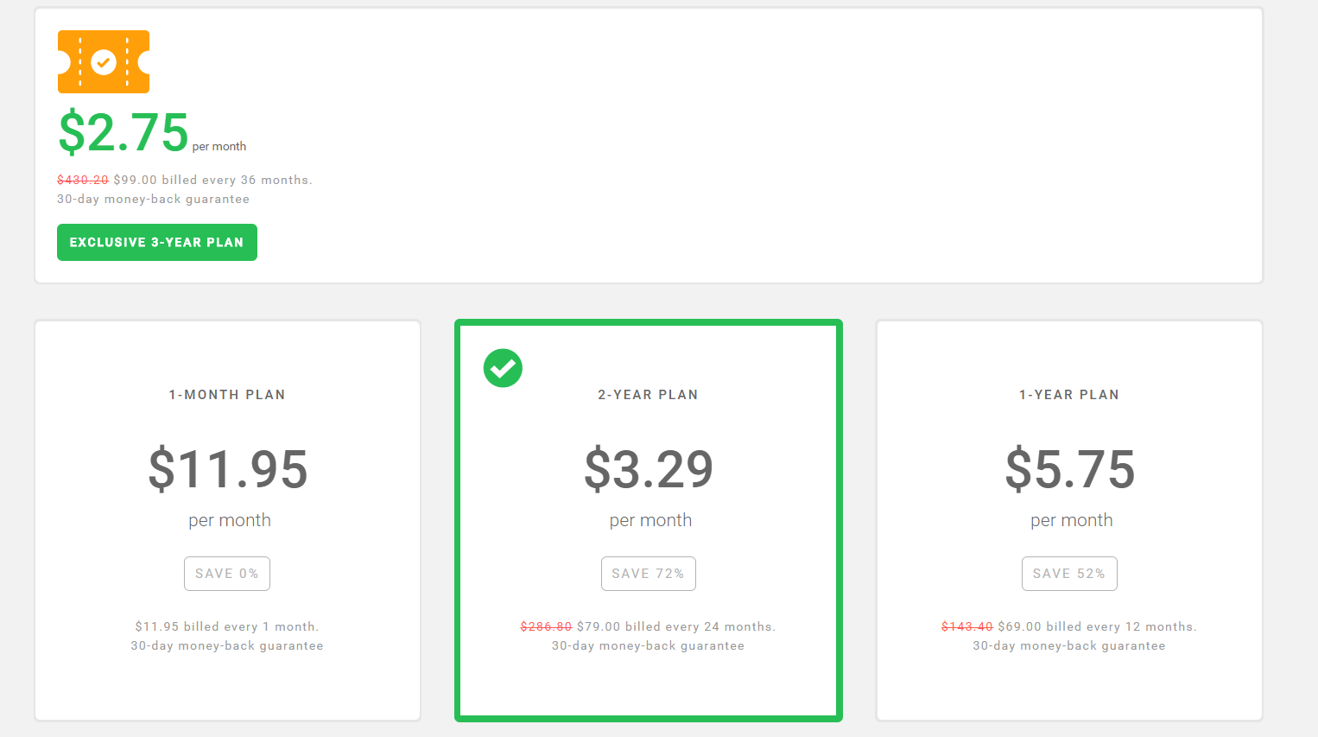Click the struck-through $286.80 price
The image size is (1318, 737).
point(547,626)
